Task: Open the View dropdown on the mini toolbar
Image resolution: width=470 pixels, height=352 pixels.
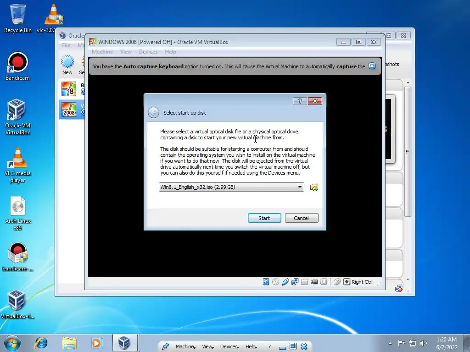Action: (208, 346)
